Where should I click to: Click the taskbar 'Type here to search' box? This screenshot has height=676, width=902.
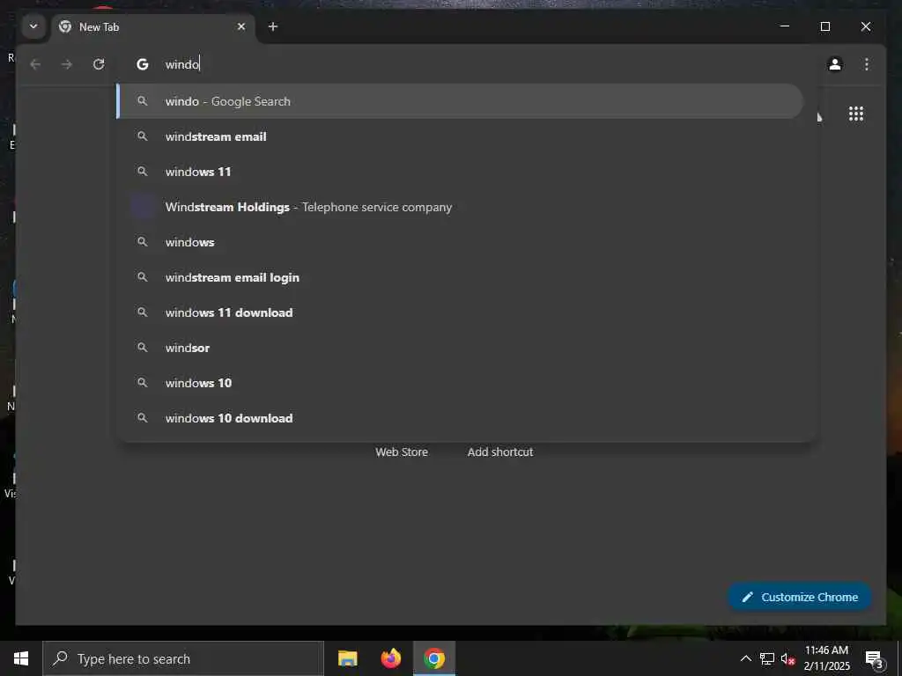183,658
